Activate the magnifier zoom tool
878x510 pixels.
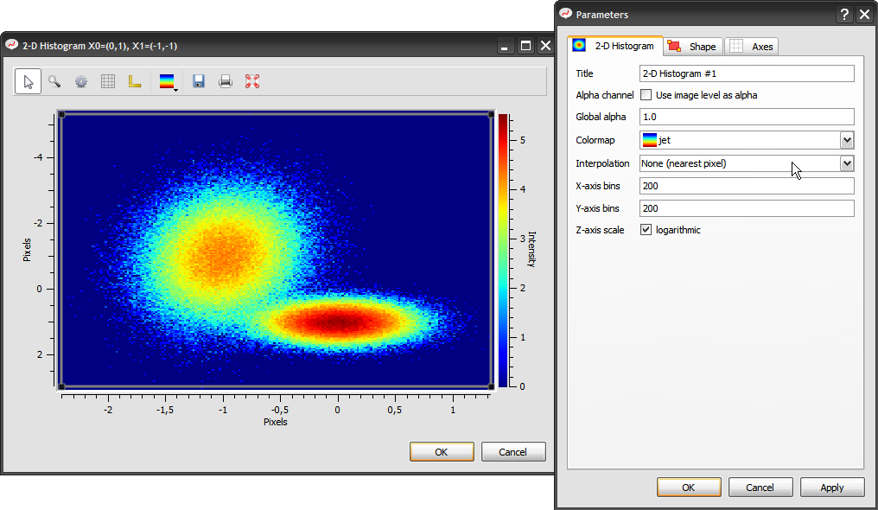click(54, 81)
